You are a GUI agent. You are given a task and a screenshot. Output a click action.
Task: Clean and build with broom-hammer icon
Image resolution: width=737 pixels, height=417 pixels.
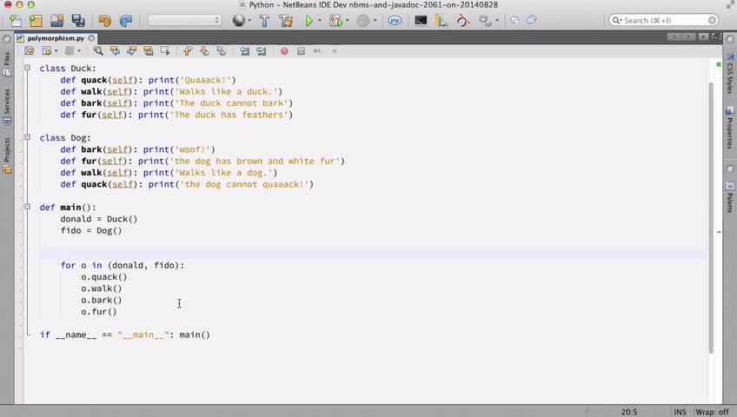(x=285, y=21)
